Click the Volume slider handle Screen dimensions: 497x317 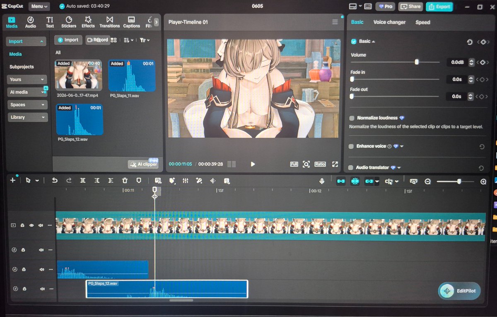coord(417,62)
